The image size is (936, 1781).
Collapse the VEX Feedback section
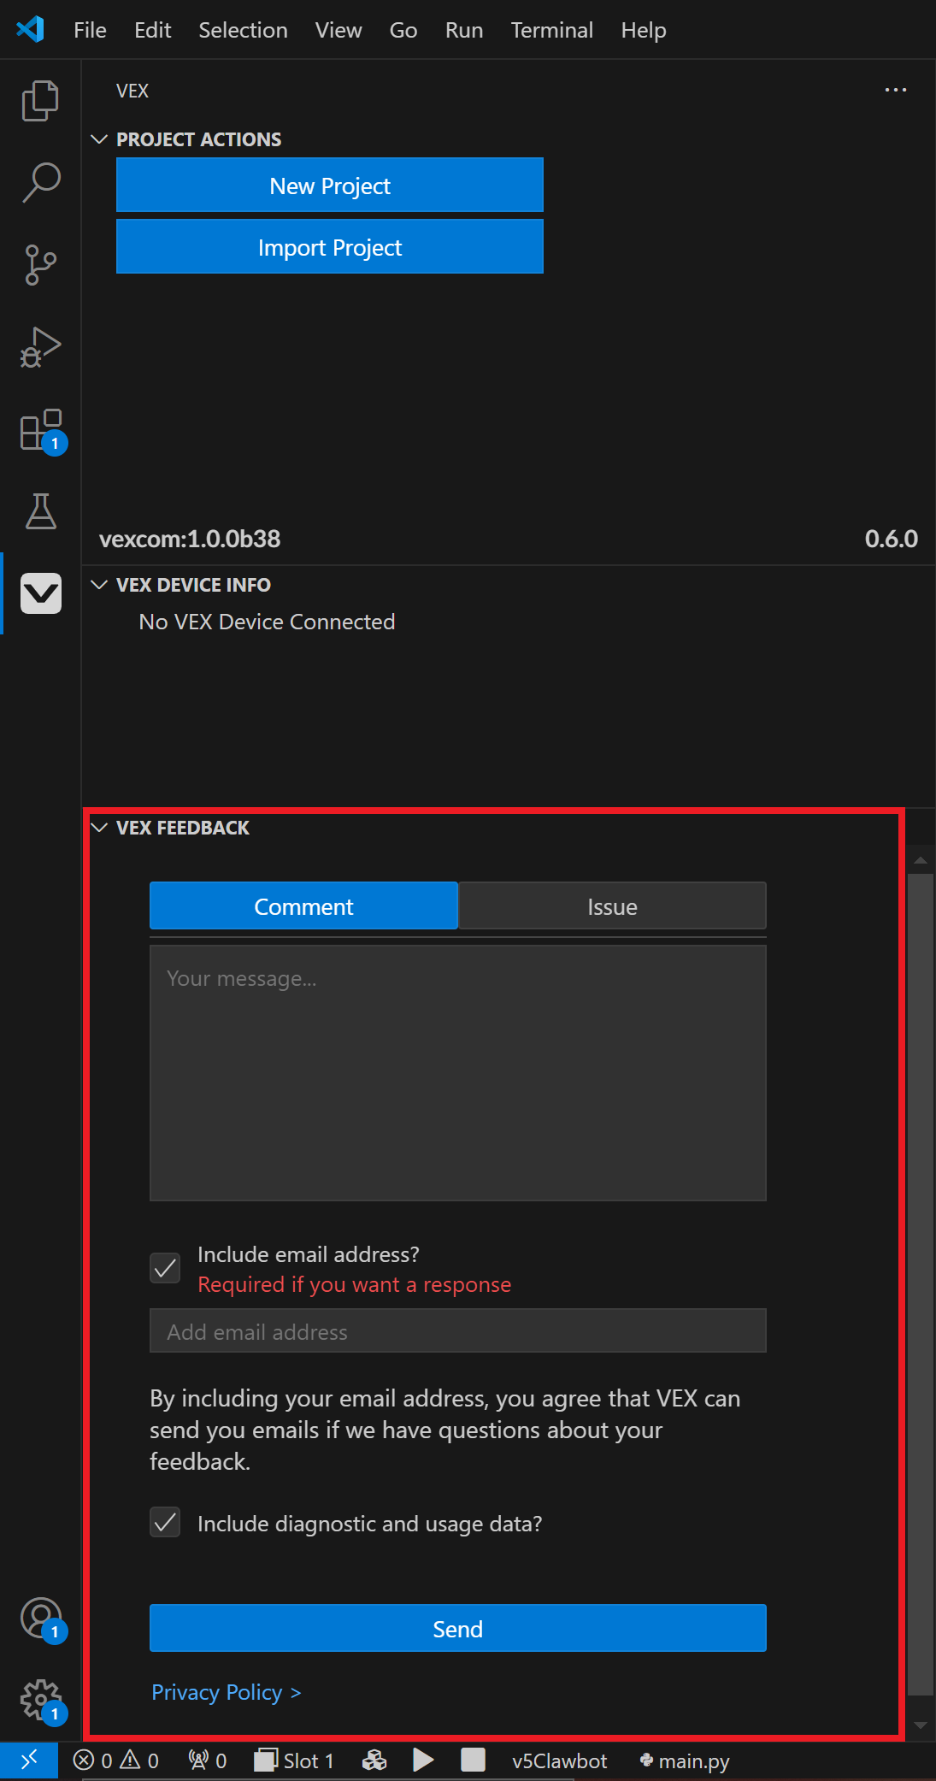[x=99, y=828]
